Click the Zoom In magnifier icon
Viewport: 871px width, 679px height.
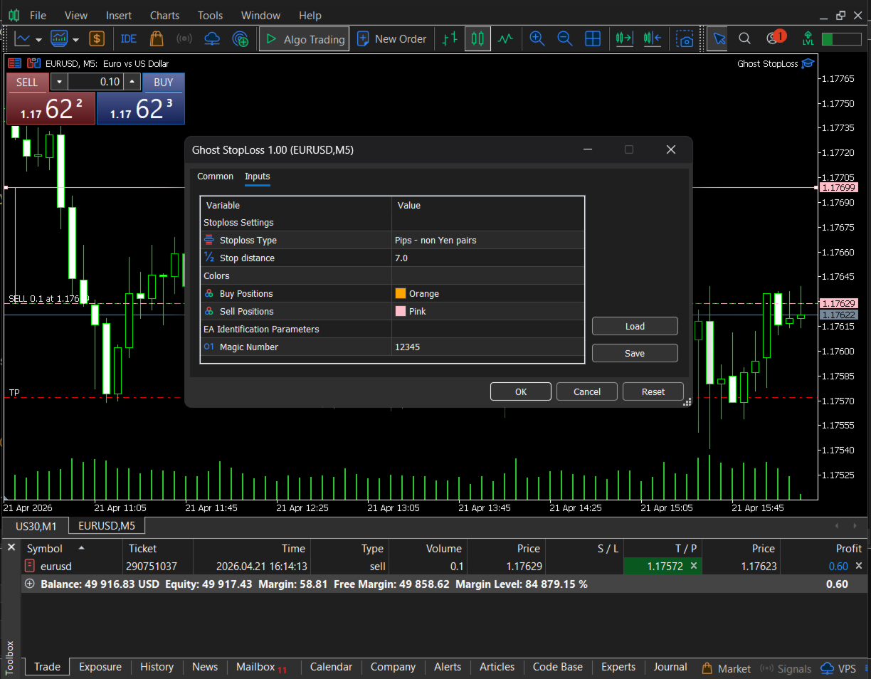point(537,38)
